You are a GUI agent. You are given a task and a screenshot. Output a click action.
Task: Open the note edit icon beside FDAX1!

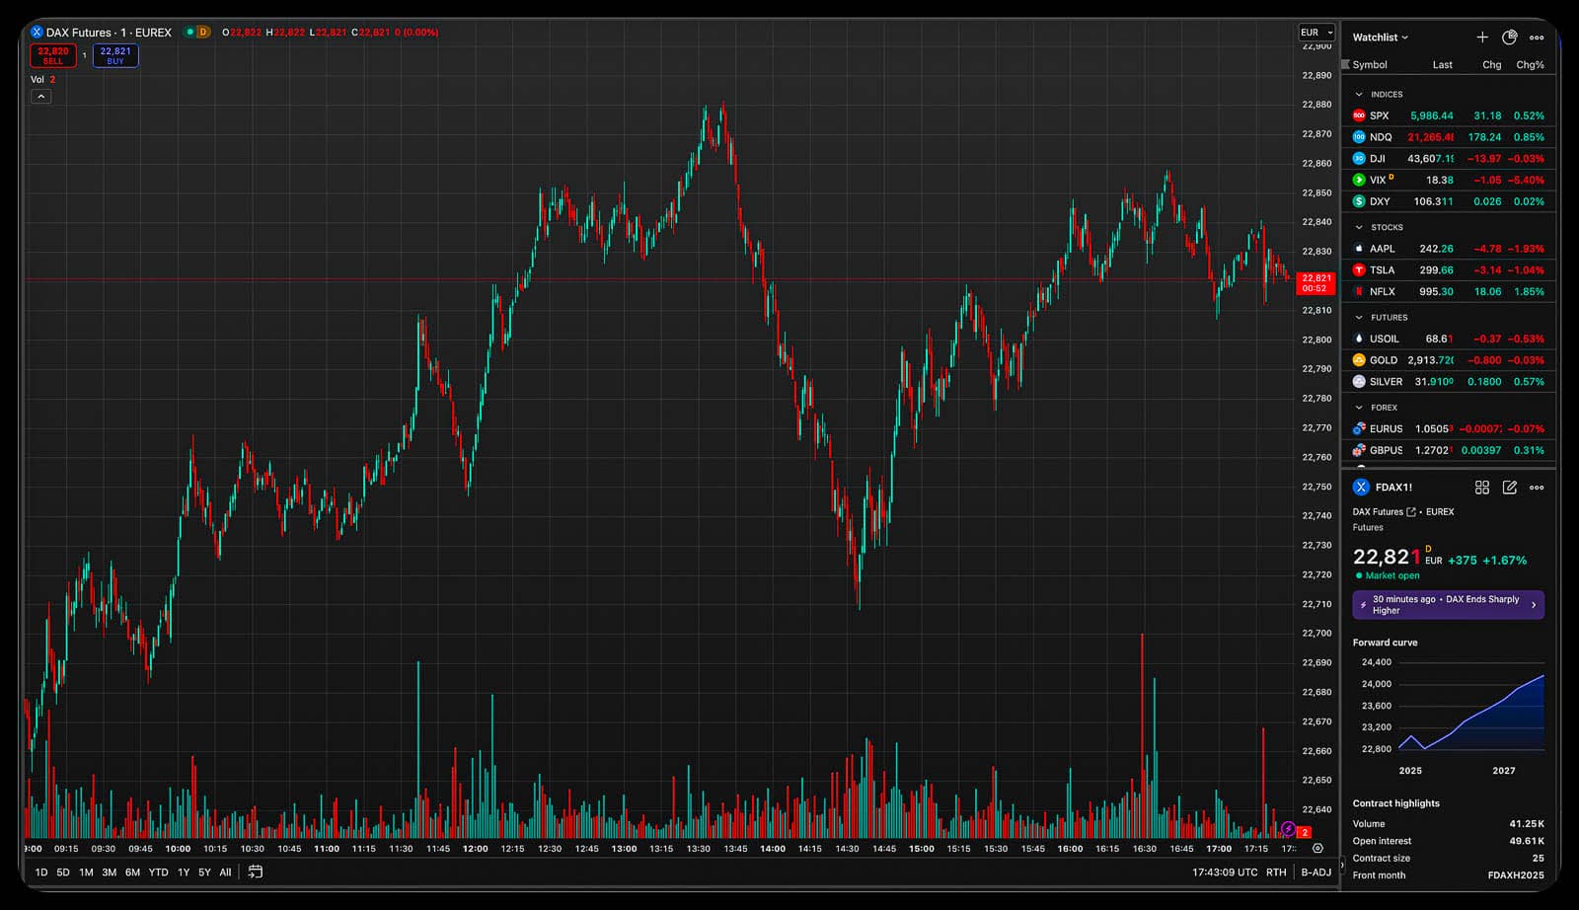[x=1509, y=488]
